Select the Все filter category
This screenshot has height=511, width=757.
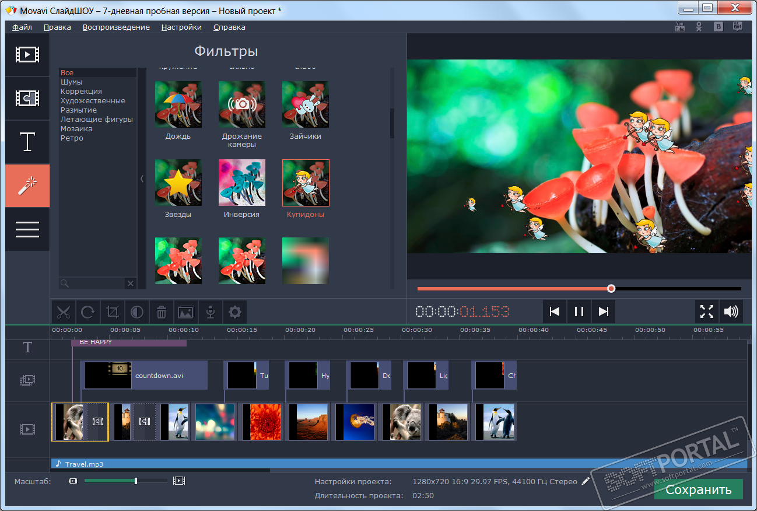pos(98,73)
